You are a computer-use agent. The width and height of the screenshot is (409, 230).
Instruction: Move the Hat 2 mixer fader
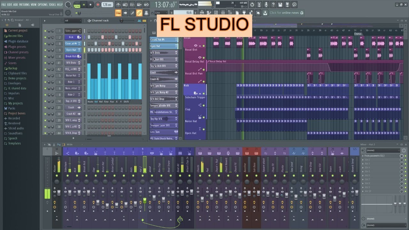point(144,201)
